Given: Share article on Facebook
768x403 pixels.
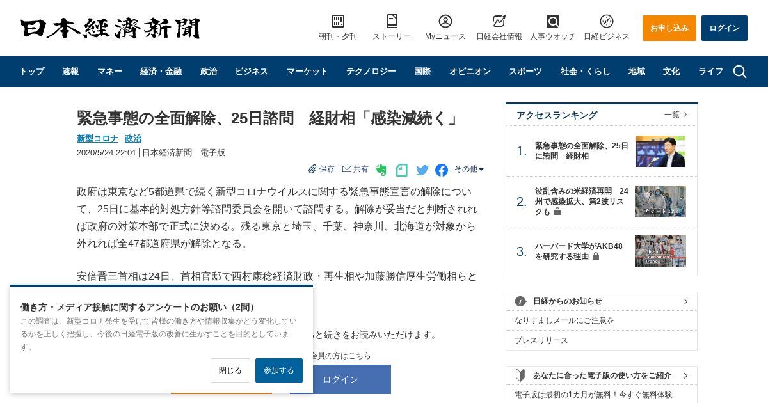Looking at the screenshot, I should pos(442,170).
